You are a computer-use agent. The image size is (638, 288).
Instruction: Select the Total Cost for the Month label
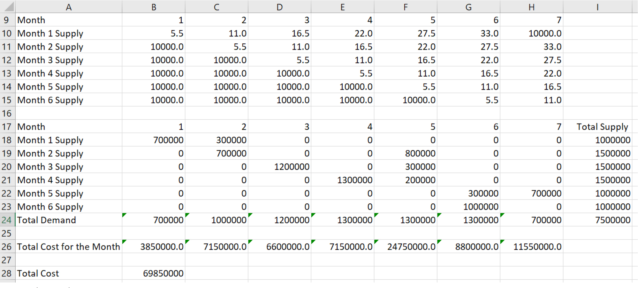coord(68,247)
